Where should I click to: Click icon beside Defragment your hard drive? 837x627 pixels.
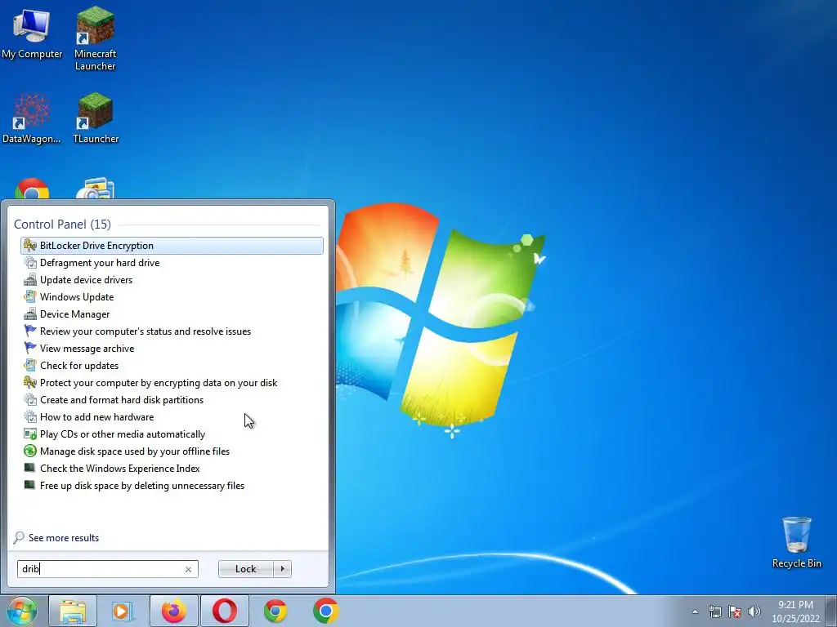click(30, 262)
